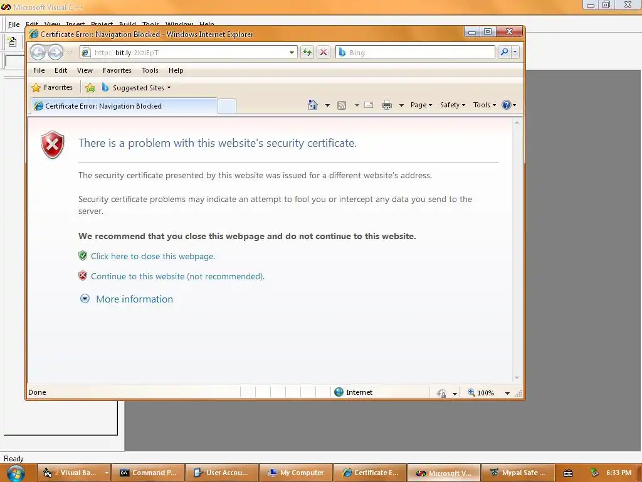Click the RSS Feeds icon
This screenshot has height=482, width=642.
(342, 105)
